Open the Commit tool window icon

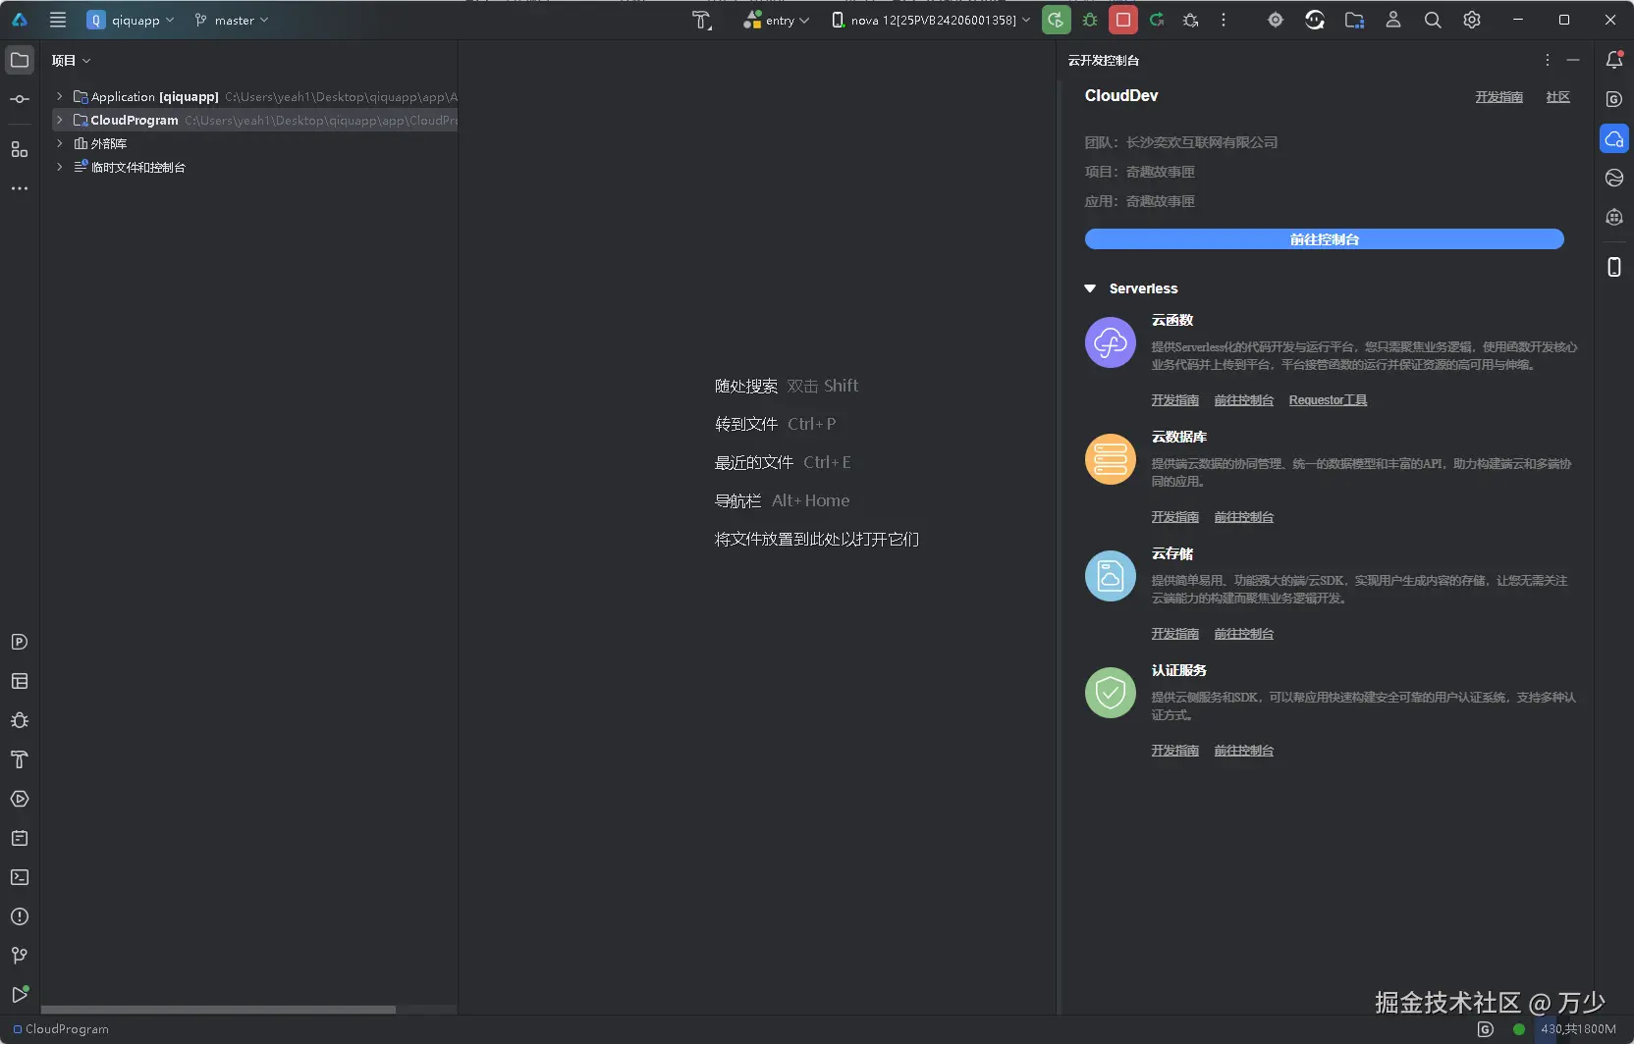(x=20, y=99)
